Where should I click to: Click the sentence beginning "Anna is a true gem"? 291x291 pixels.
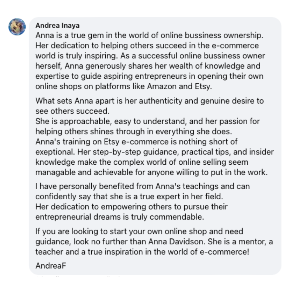click(149, 36)
